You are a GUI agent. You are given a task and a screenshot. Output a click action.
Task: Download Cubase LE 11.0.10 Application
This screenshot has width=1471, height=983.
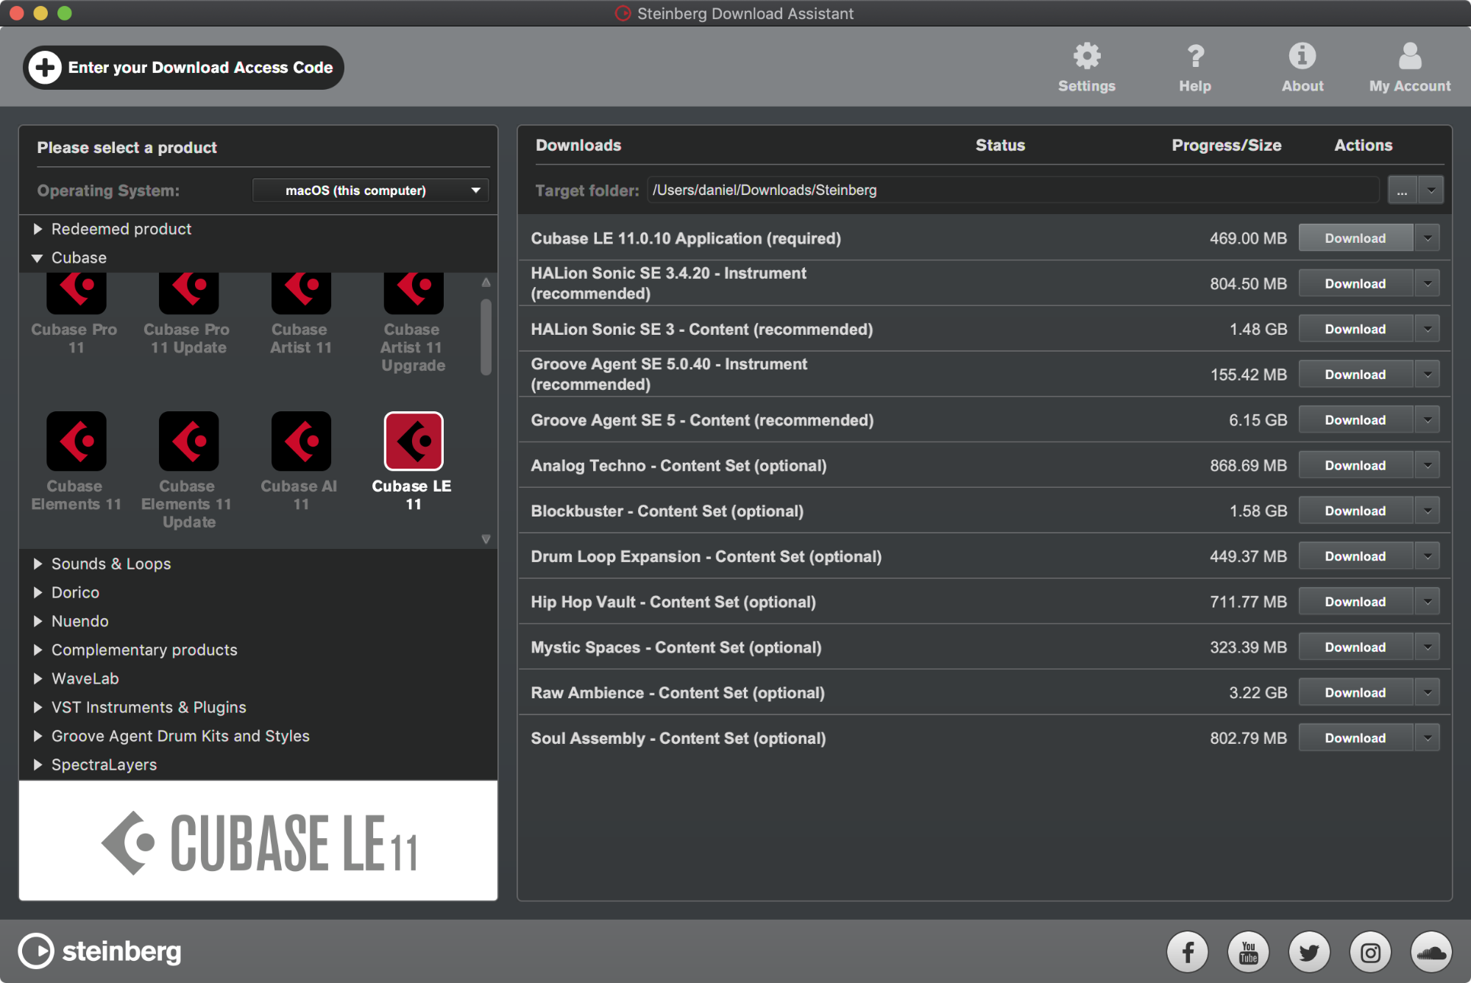click(x=1355, y=238)
